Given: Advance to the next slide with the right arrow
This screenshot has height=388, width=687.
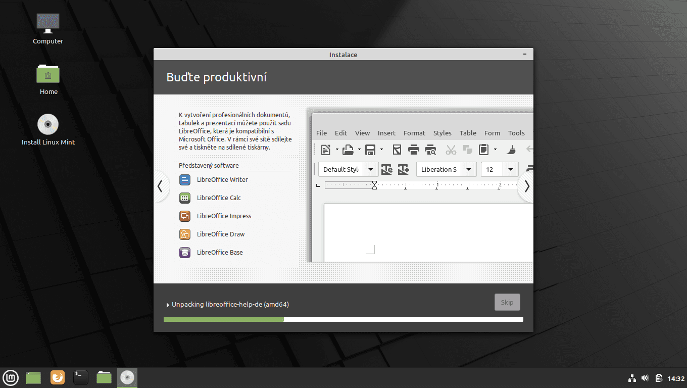Looking at the screenshot, I should 526,186.
